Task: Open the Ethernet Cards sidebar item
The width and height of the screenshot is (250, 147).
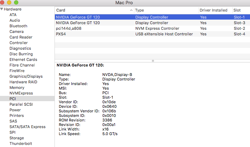Action: click(x=23, y=59)
